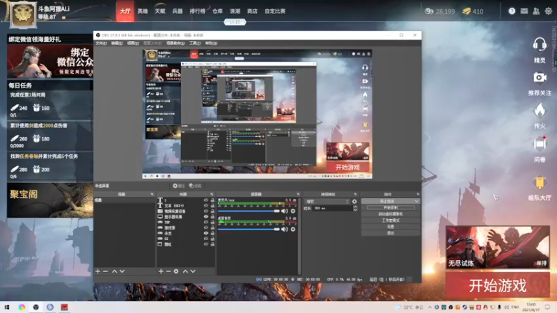Remove scene using scenes minus icon
Image resolution: width=557 pixels, height=313 pixels.
tap(105, 271)
